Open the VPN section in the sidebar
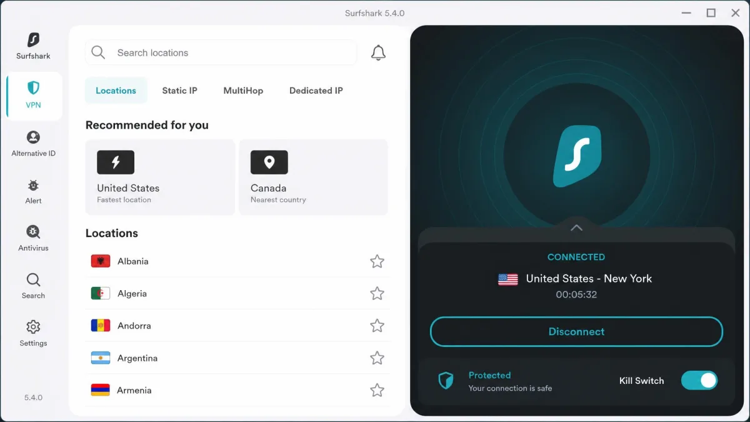Viewport: 750px width, 422px height. pos(34,96)
